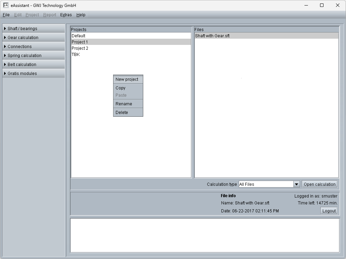Expand the Connections module group
This screenshot has height=259, width=346.
pos(34,47)
